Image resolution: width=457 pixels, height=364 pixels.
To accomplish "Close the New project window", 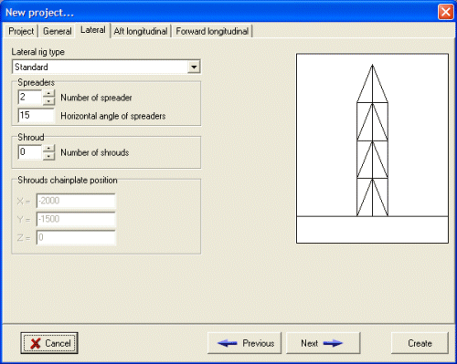I will click(x=445, y=12).
